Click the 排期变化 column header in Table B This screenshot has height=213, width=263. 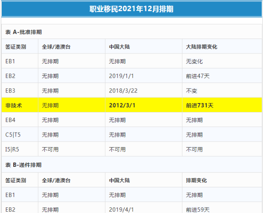[196, 180]
